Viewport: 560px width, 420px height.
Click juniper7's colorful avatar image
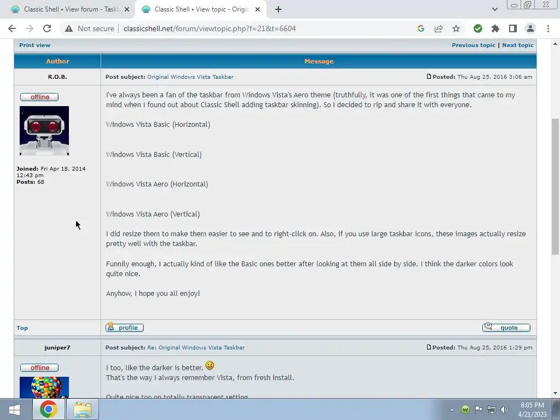click(44, 388)
